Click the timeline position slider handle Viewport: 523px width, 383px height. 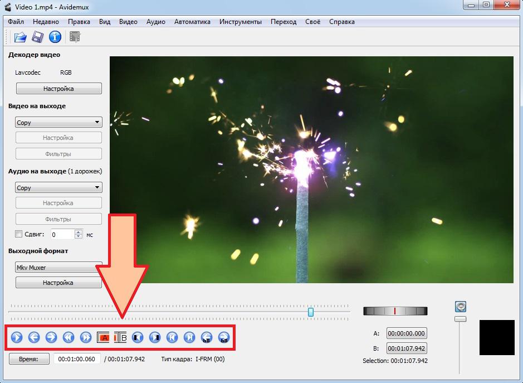click(x=311, y=312)
